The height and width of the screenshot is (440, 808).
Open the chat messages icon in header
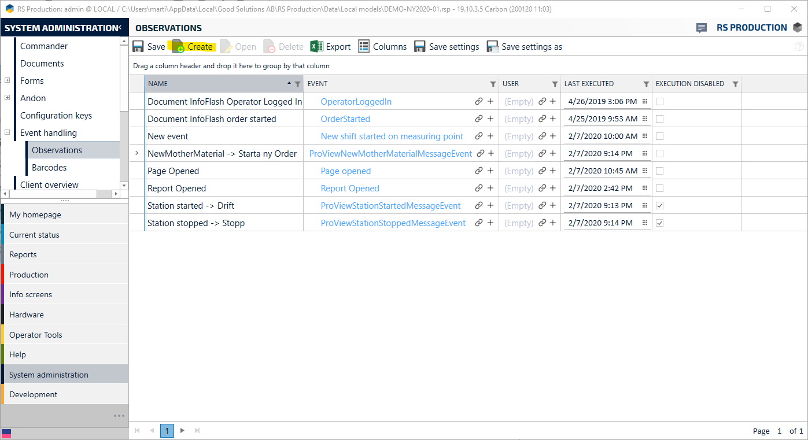point(702,28)
